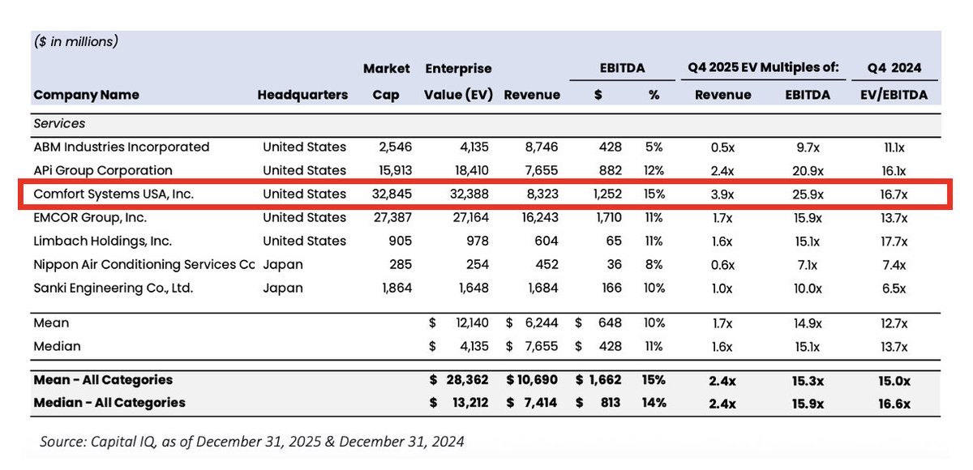The width and height of the screenshot is (973, 470).
Task: Click 'Nippon Air Conditioning Services Co' name
Action: [x=144, y=265]
